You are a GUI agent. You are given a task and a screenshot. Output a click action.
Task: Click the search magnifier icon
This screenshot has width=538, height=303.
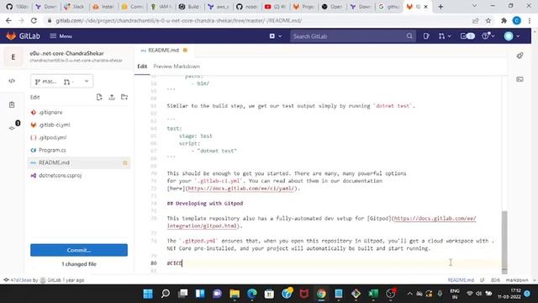(409, 36)
